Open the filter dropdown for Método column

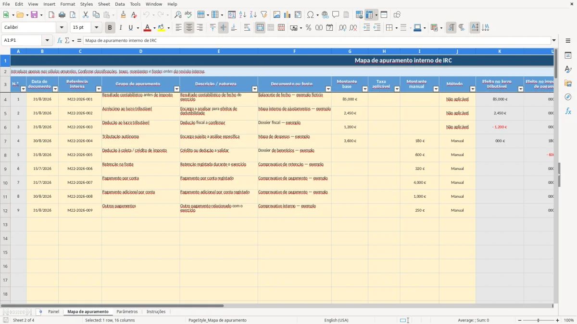[x=473, y=89]
